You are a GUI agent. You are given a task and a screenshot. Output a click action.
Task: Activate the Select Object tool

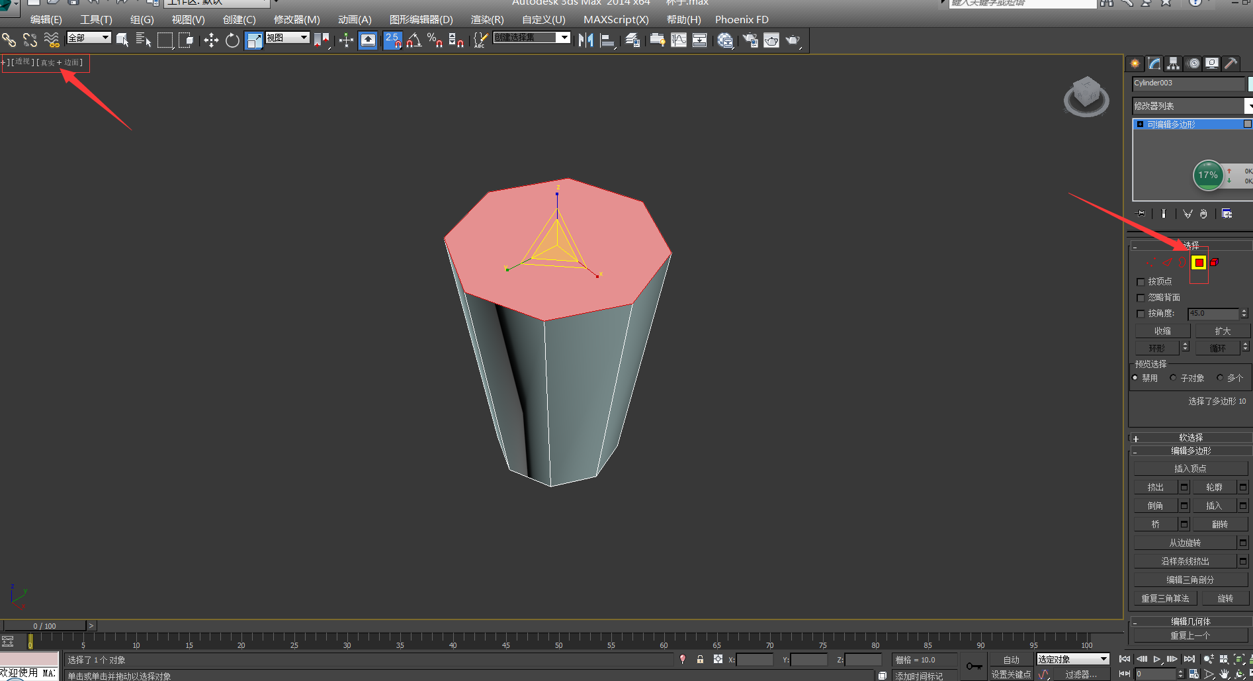point(122,40)
